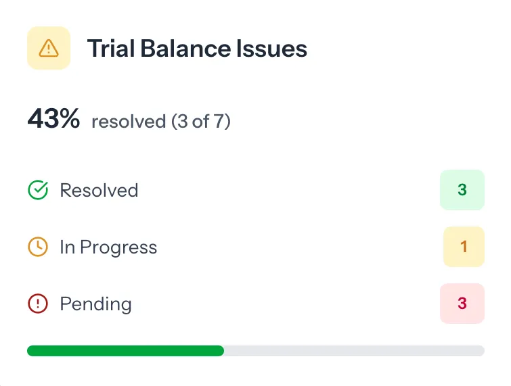Click the far right end of progress track
The width and height of the screenshot is (511, 386).
click(x=481, y=351)
